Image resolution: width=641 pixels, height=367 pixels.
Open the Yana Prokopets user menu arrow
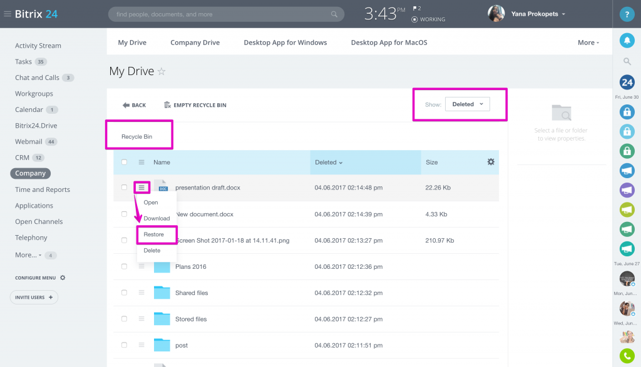(x=563, y=14)
